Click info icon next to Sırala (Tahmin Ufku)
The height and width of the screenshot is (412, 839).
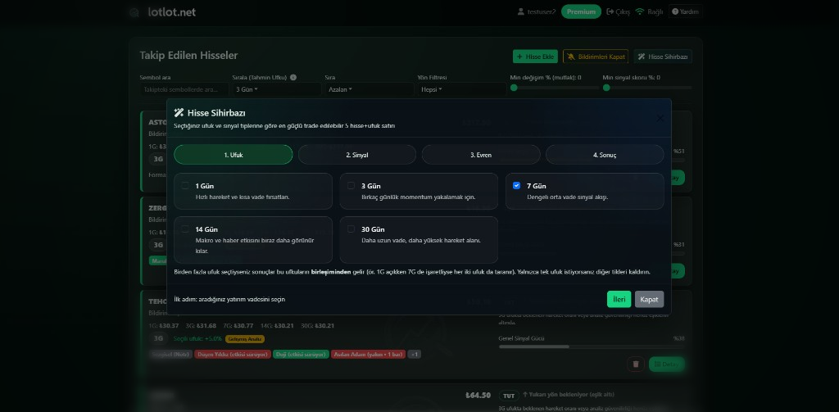[x=293, y=77]
